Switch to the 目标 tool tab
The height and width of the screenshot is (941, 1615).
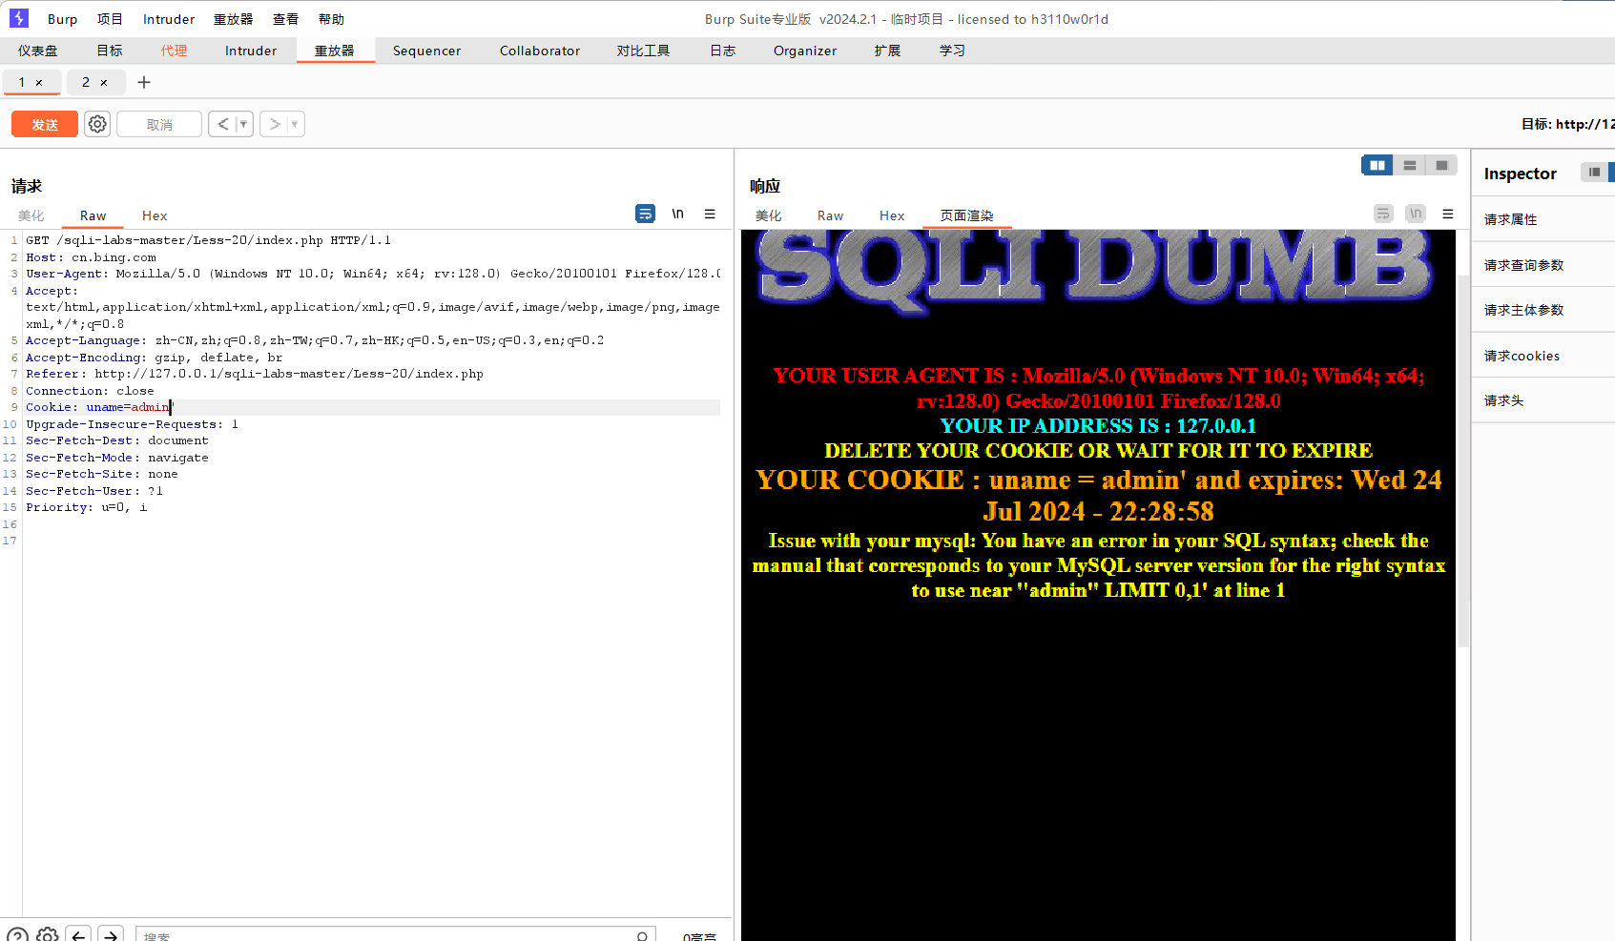(110, 51)
